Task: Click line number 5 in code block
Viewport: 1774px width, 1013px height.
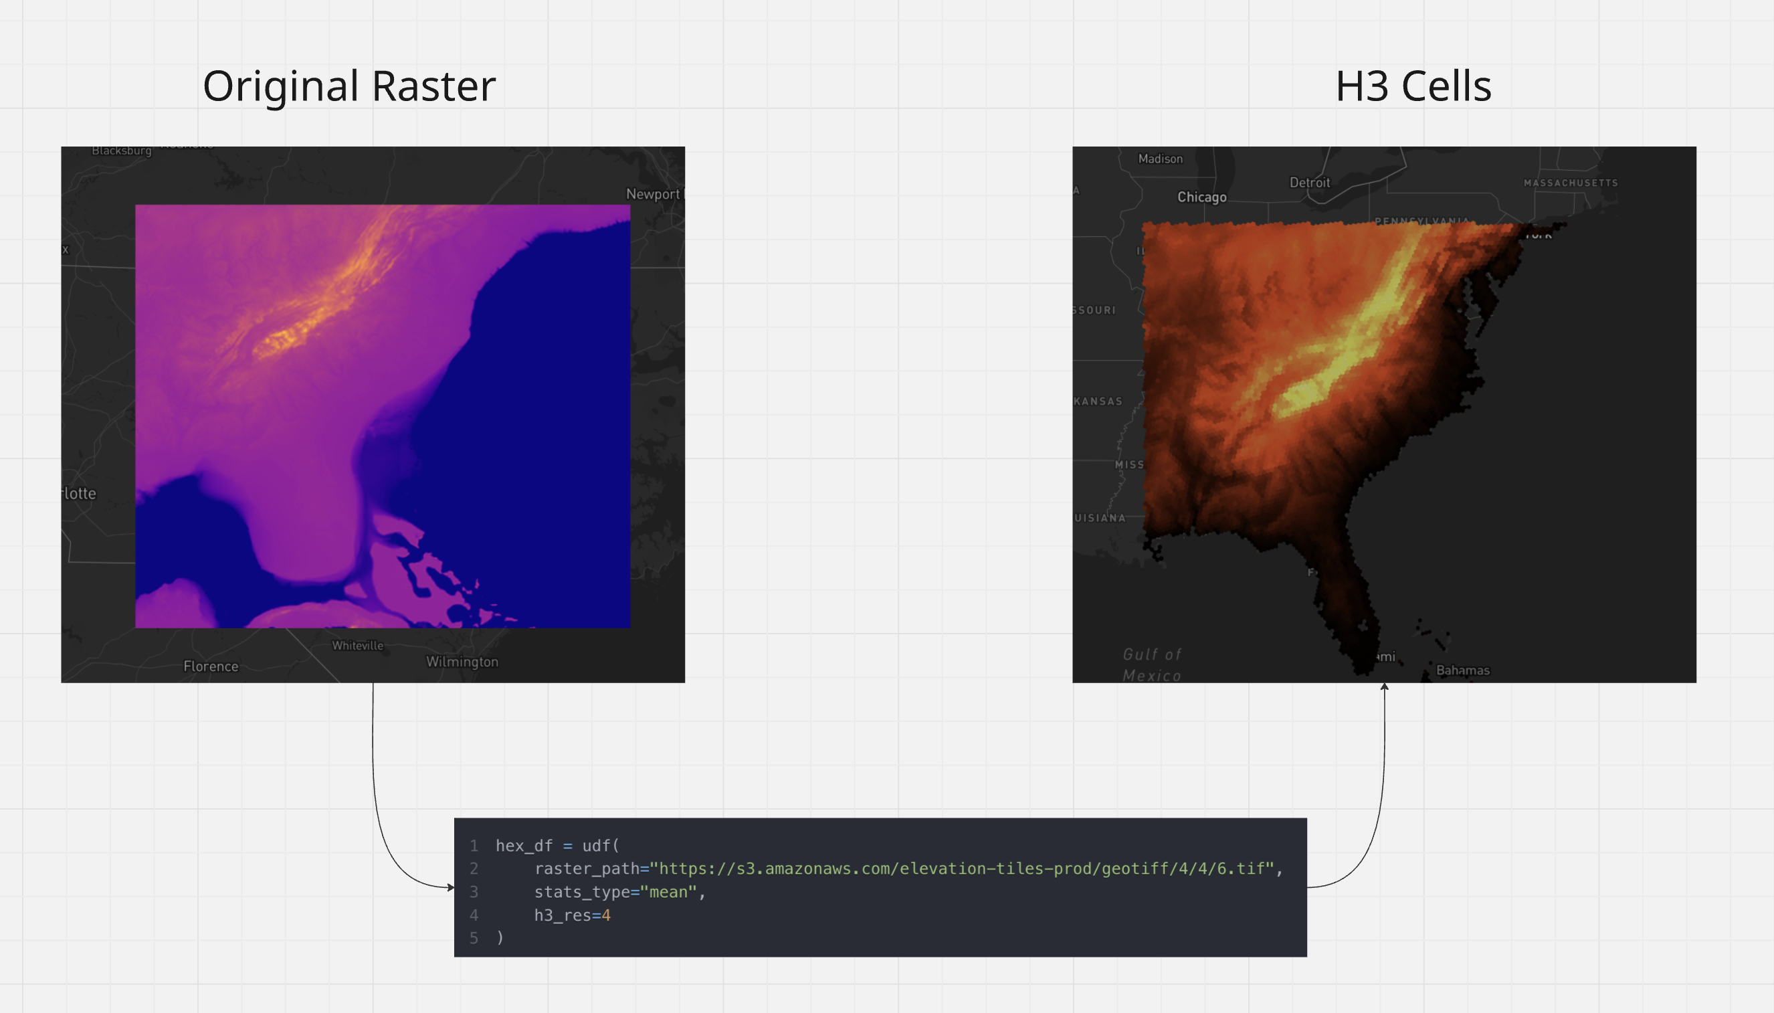Action: (474, 938)
